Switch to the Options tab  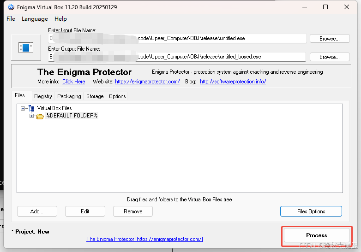(x=117, y=96)
